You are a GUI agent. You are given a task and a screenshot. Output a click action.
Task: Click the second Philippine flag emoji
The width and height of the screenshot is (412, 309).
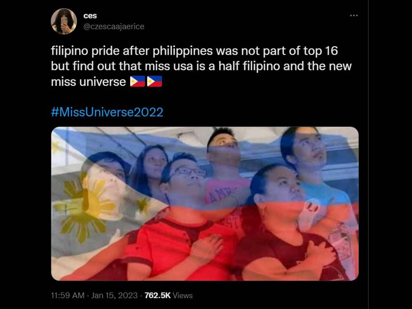[154, 82]
